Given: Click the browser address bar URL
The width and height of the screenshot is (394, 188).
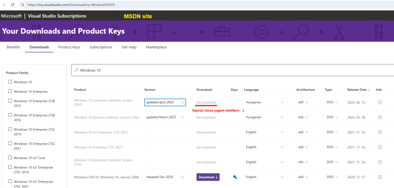Looking at the screenshot, I should pos(71,5).
